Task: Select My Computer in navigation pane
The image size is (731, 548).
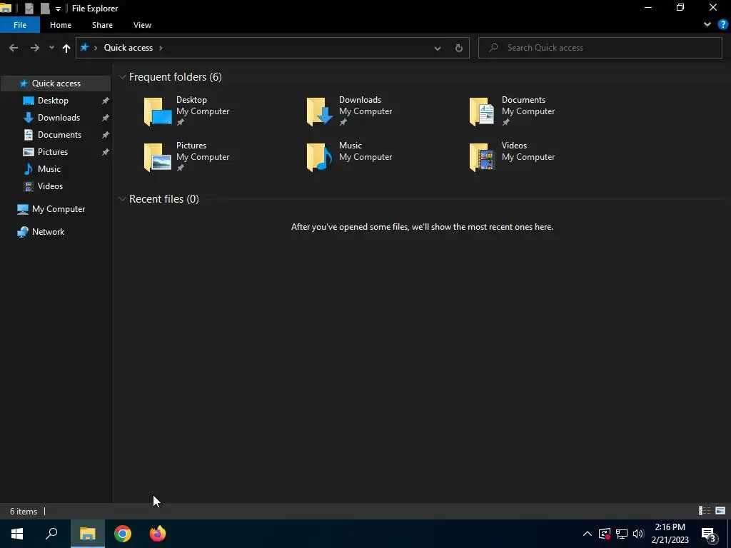Action: point(59,209)
